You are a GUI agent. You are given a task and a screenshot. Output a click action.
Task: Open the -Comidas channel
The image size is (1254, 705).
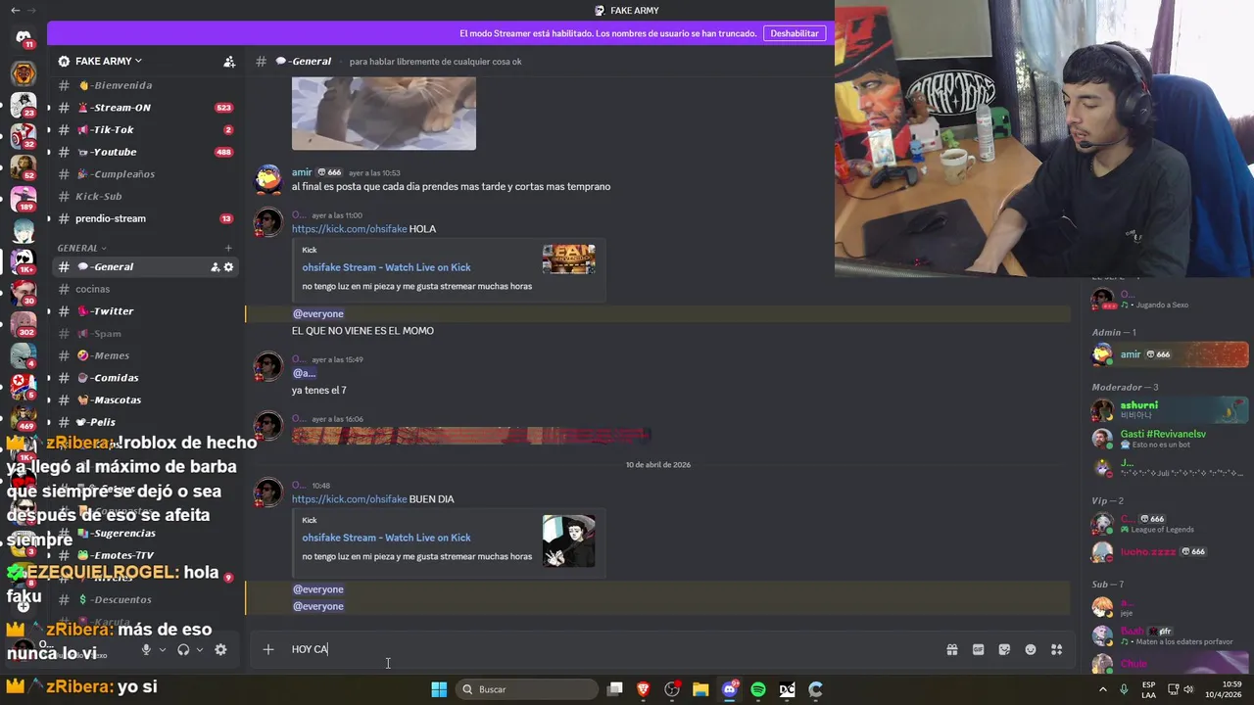coord(145,378)
